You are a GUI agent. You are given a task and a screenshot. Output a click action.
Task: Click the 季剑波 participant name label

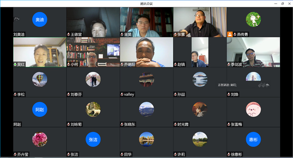point(238,64)
